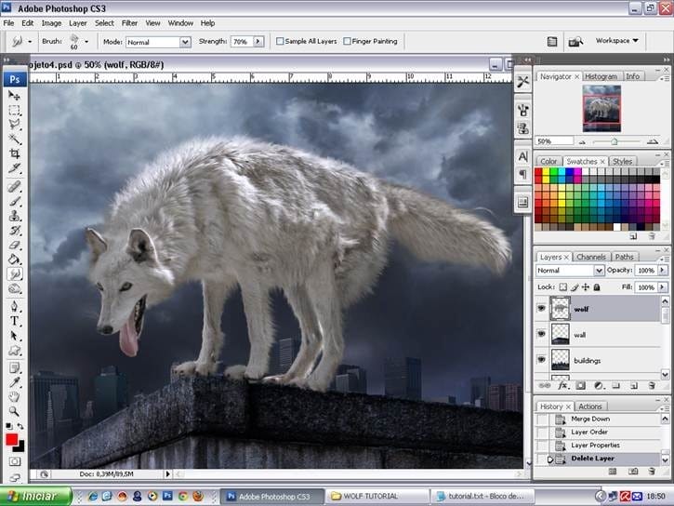Select the Slice tool
Image resolution: width=674 pixels, height=506 pixels.
[15, 168]
